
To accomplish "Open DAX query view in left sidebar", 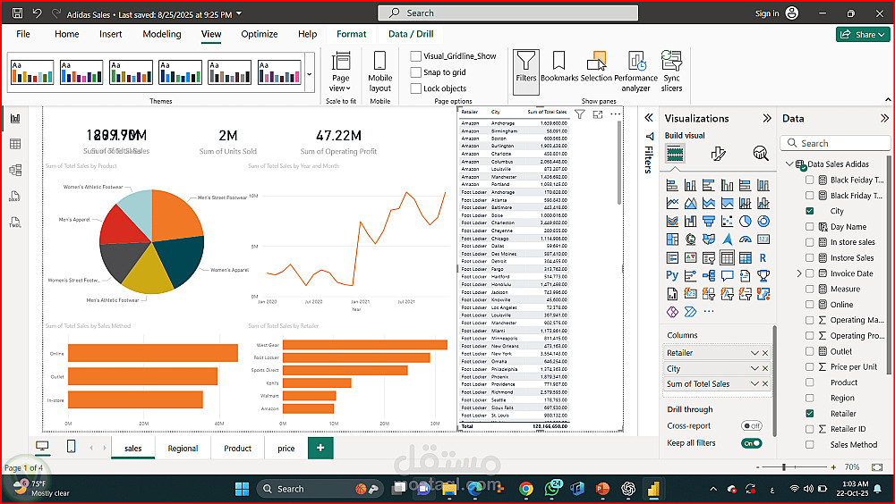I will 15,196.
